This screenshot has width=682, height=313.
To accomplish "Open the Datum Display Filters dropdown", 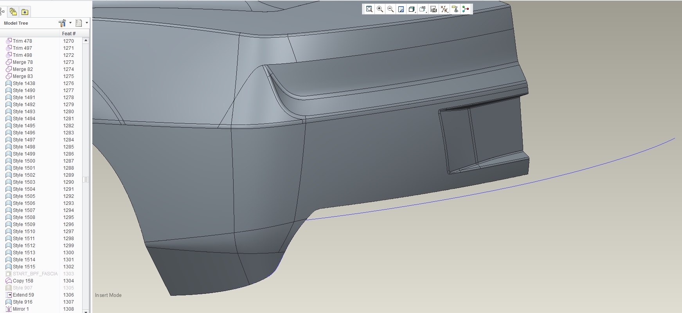I will 444,9.
